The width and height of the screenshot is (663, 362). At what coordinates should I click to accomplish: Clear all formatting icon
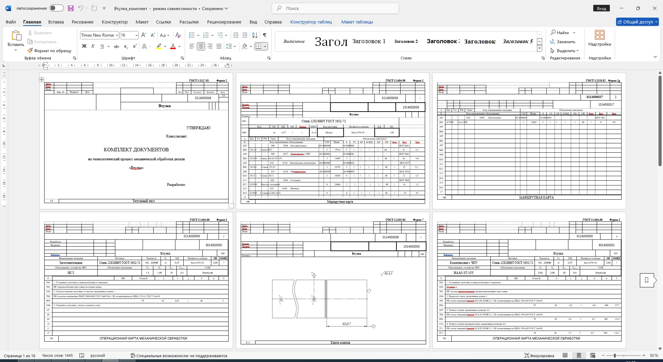tap(178, 35)
